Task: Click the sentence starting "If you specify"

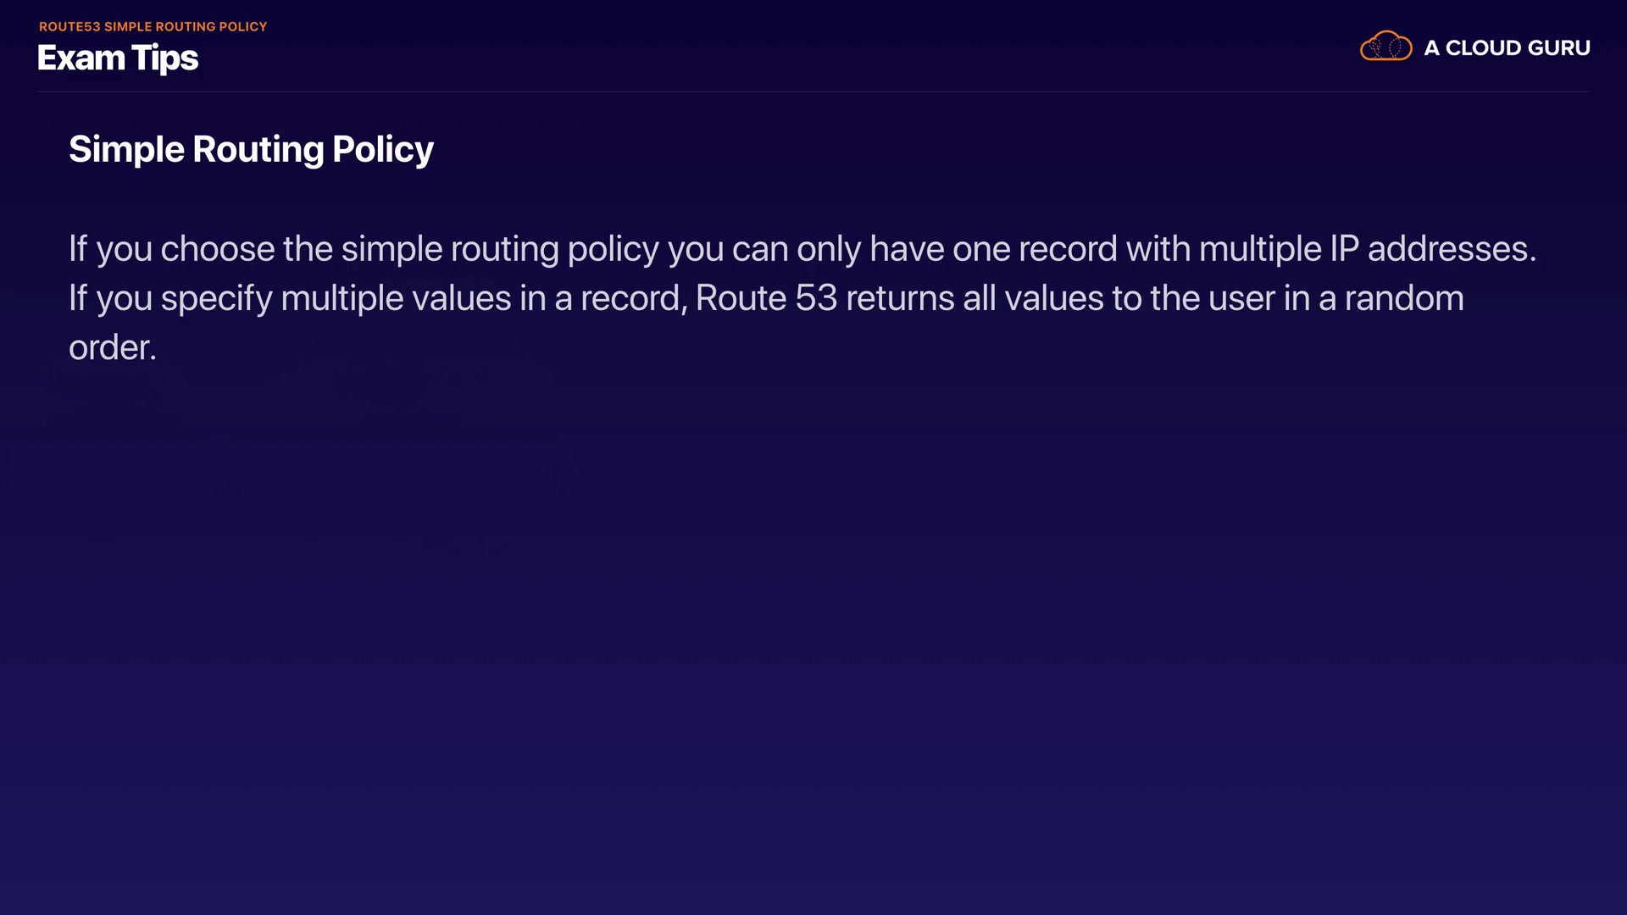Action: (x=766, y=298)
